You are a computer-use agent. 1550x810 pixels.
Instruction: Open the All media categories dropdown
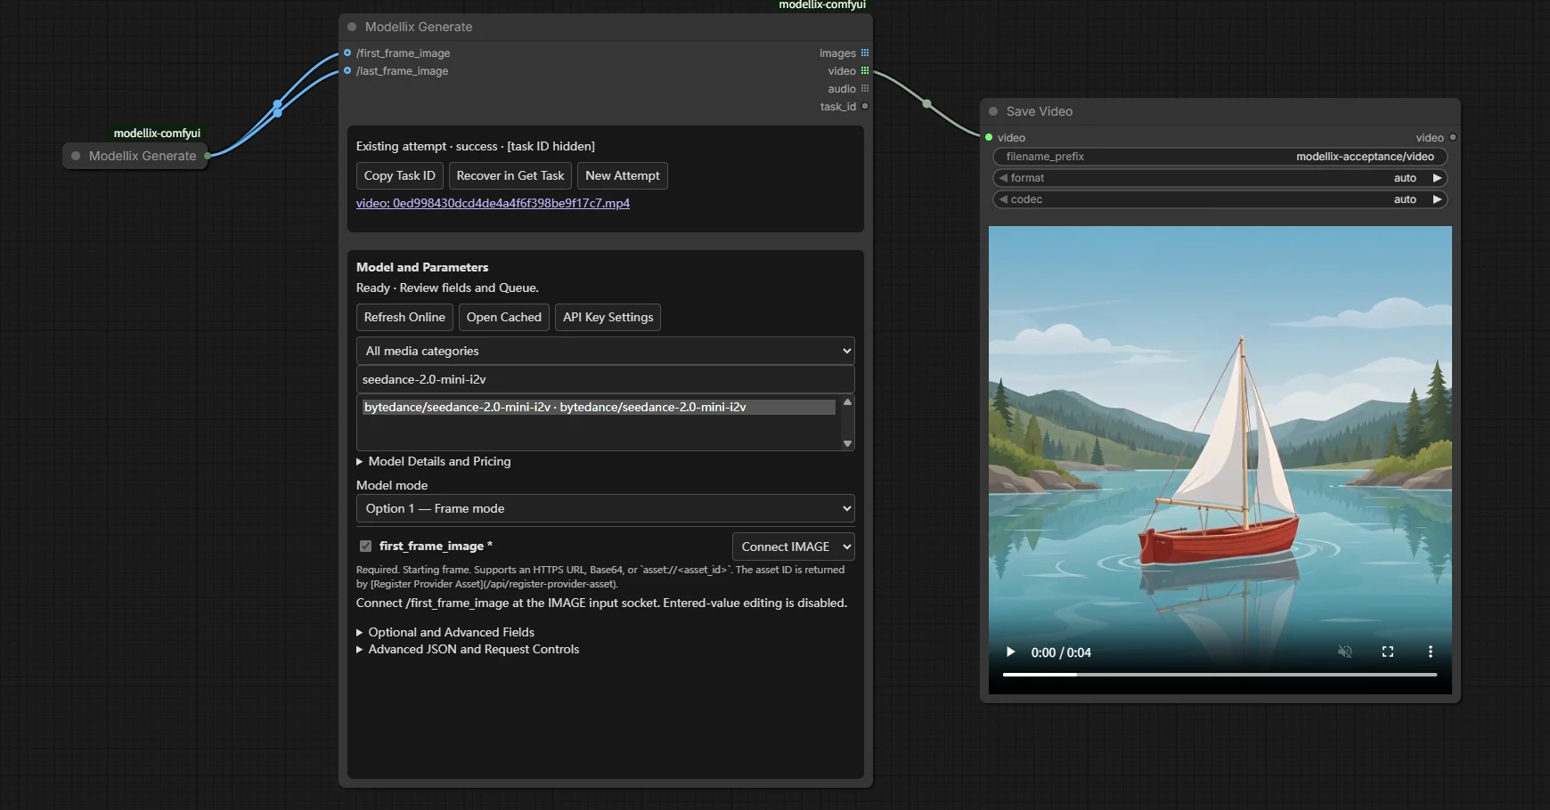(606, 351)
